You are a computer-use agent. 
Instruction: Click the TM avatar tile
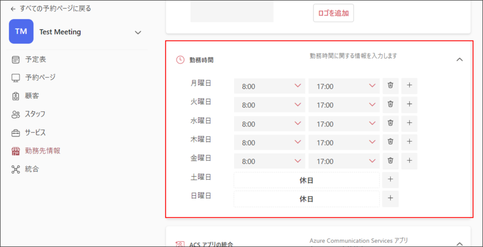point(21,32)
